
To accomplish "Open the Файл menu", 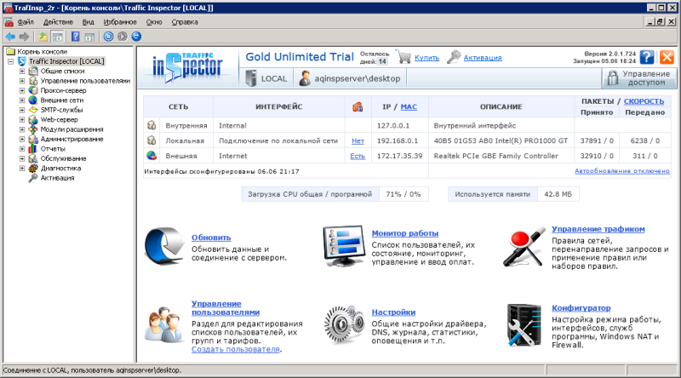I will (26, 22).
